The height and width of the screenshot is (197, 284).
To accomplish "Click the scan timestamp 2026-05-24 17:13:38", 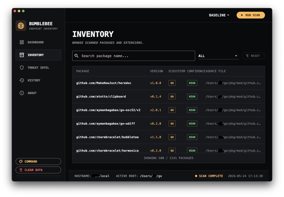I will [x=245, y=176].
